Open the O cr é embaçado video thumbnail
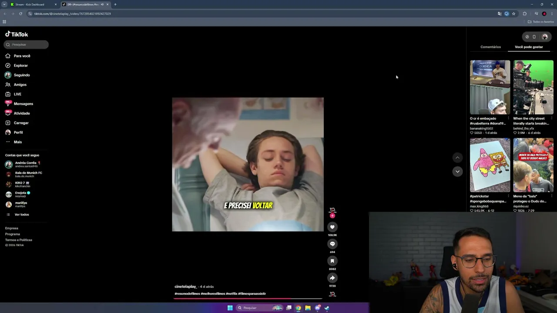 point(490,87)
